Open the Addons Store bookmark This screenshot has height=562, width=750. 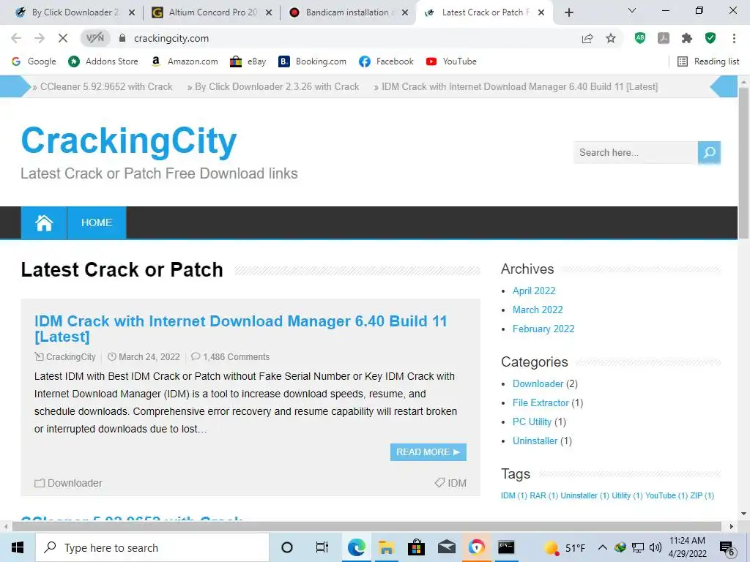click(x=103, y=61)
